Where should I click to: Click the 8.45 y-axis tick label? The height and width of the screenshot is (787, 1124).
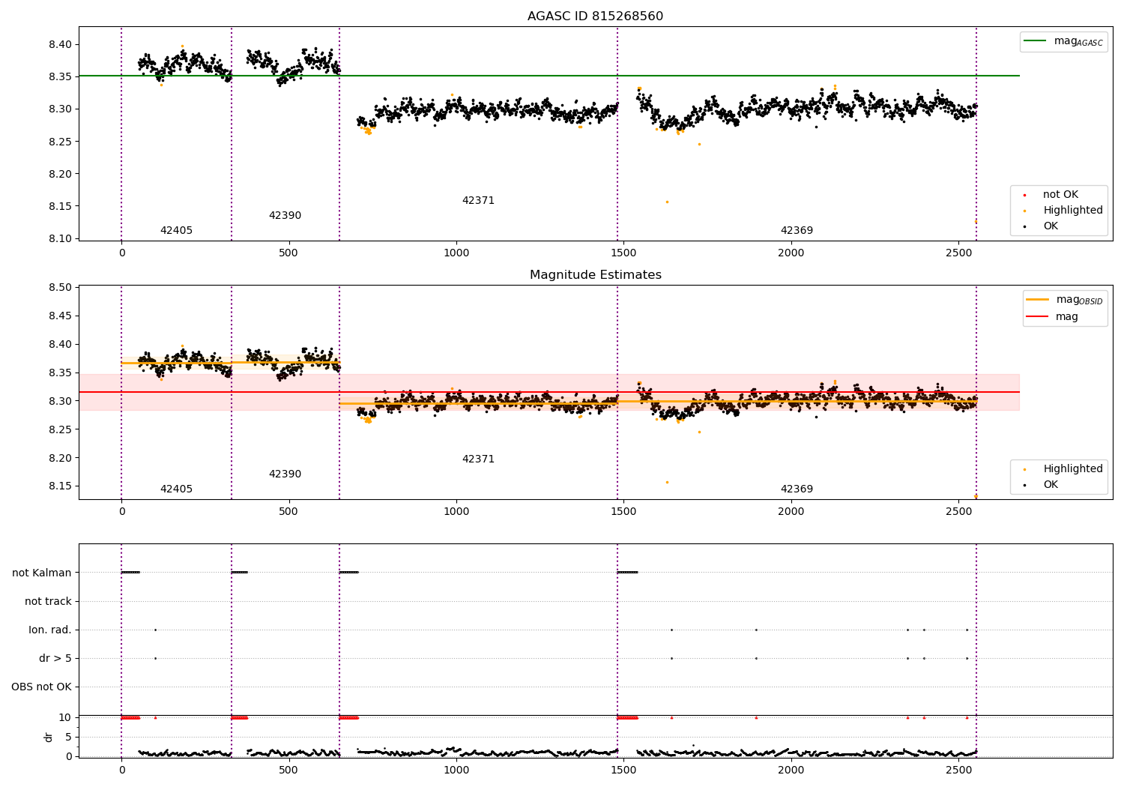click(59, 316)
